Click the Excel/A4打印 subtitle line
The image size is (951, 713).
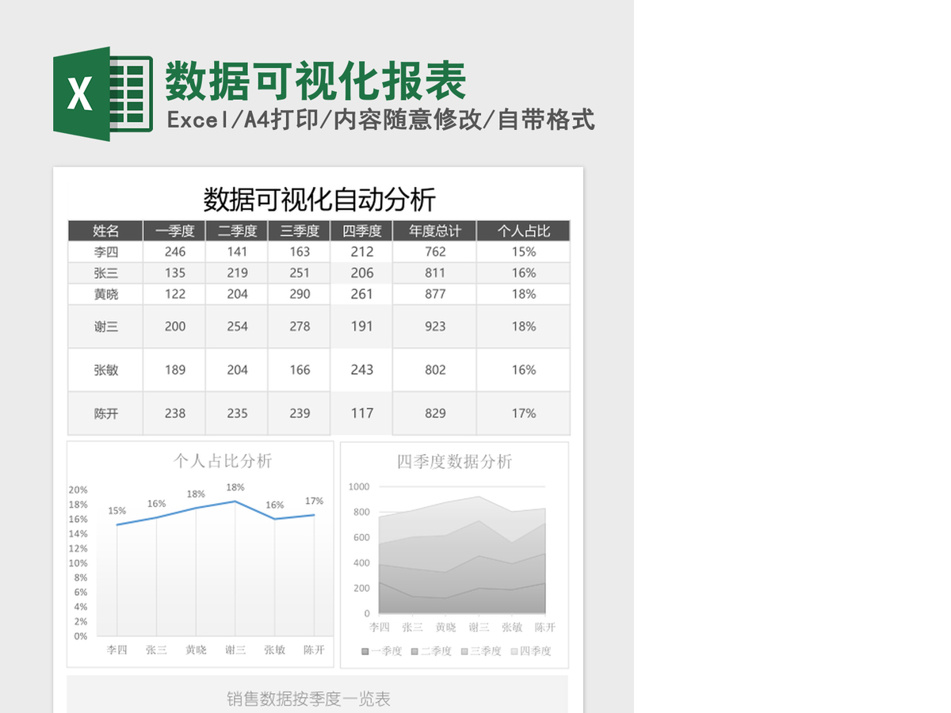coord(380,120)
